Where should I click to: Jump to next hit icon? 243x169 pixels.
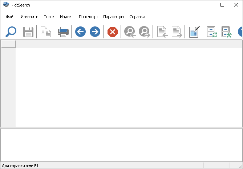(144, 32)
